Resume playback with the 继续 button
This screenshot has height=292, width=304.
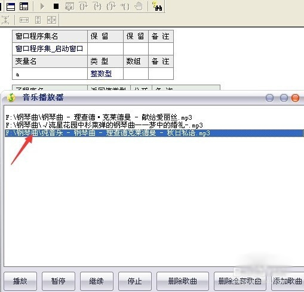[97, 281]
